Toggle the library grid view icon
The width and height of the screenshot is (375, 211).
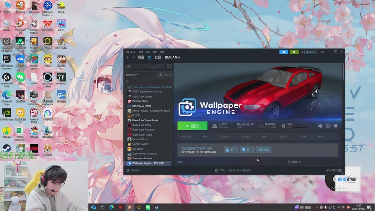pyautogui.click(x=169, y=66)
